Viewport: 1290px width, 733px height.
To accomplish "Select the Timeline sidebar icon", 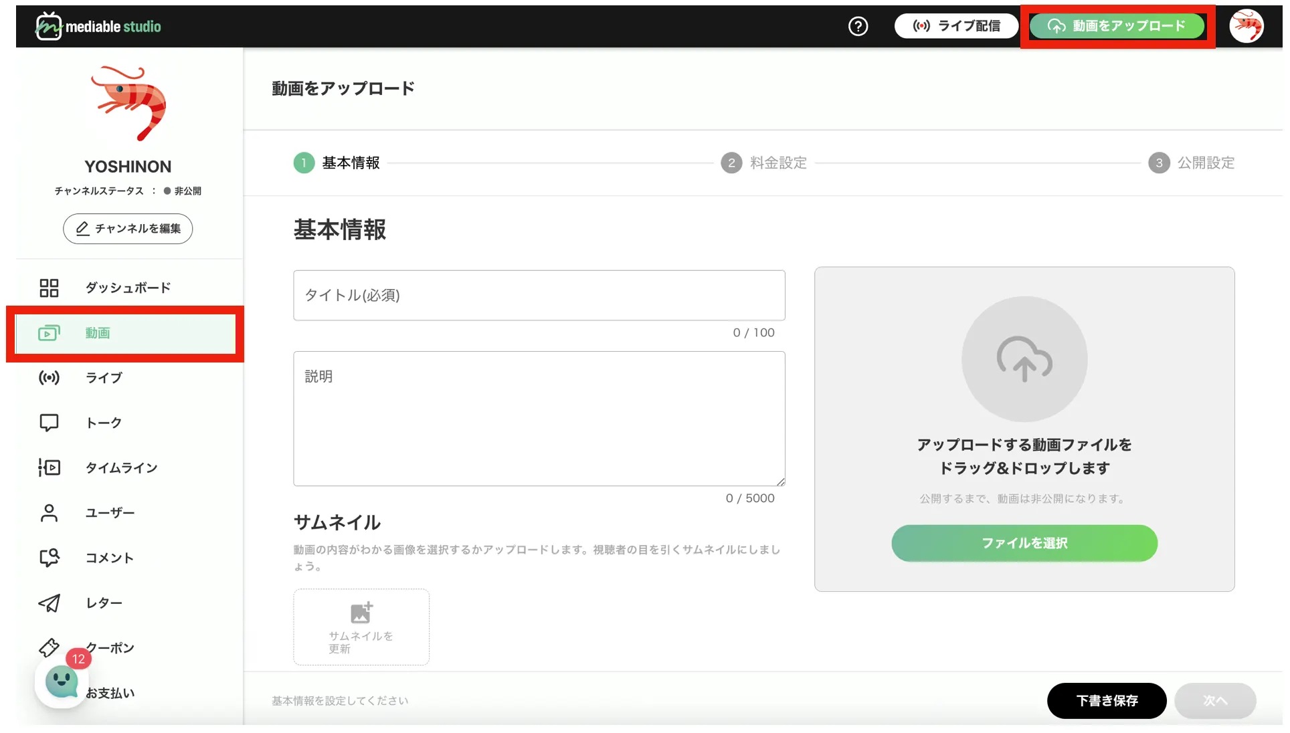I will pyautogui.click(x=49, y=467).
